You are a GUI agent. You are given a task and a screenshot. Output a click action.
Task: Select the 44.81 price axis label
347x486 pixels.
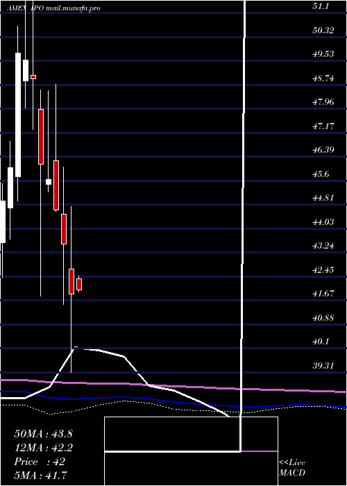[323, 198]
